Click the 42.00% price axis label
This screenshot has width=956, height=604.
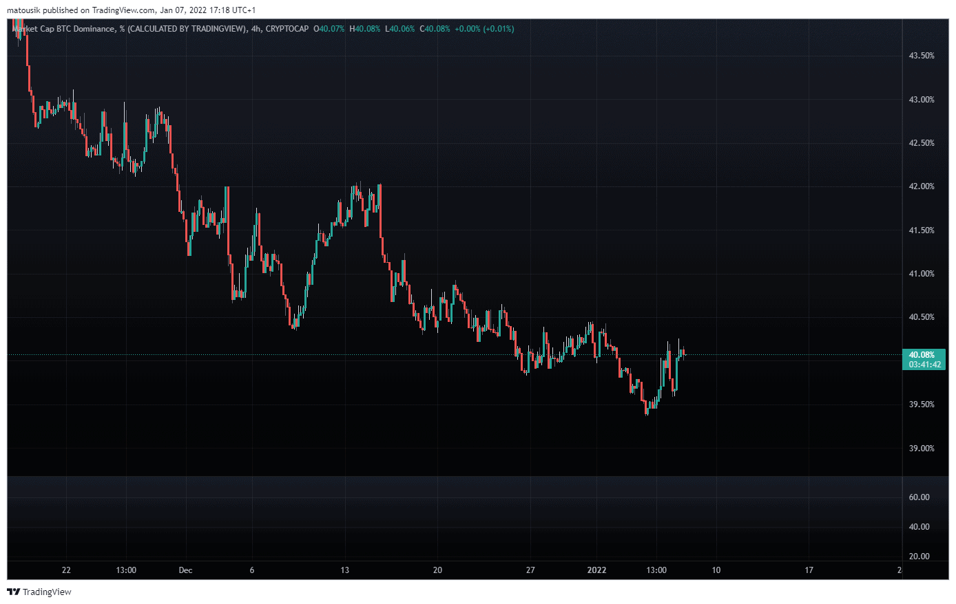tap(922, 186)
